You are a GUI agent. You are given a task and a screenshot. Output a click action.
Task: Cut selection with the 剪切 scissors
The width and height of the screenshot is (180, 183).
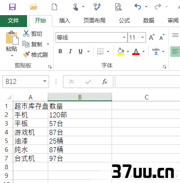(33, 33)
